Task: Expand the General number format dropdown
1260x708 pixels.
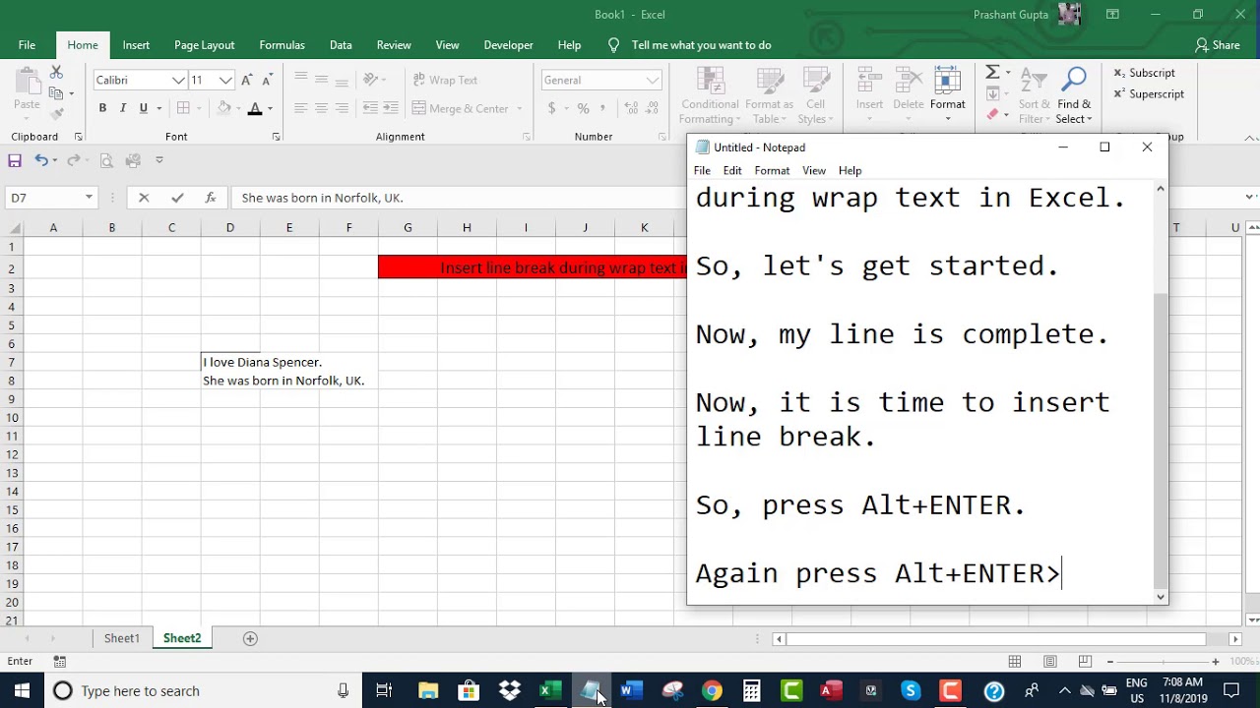Action: (x=653, y=80)
